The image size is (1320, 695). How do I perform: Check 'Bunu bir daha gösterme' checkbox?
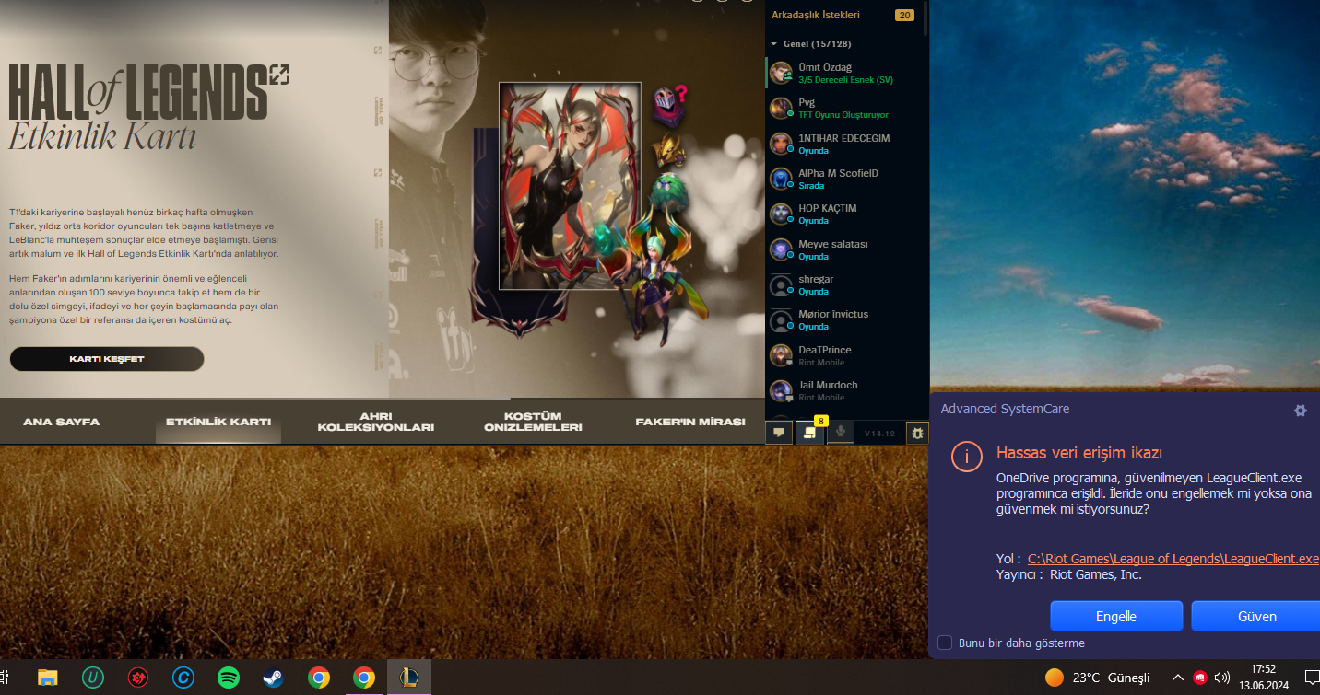[945, 643]
